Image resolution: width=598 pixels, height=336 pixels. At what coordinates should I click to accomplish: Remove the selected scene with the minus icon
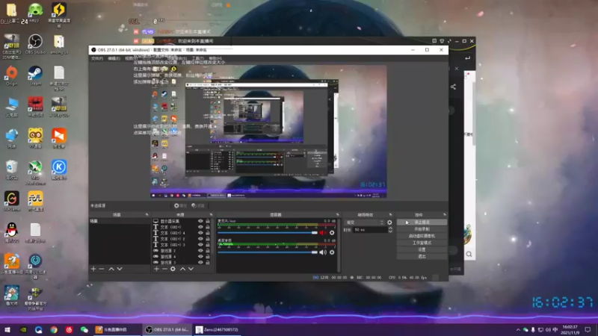coord(102,269)
